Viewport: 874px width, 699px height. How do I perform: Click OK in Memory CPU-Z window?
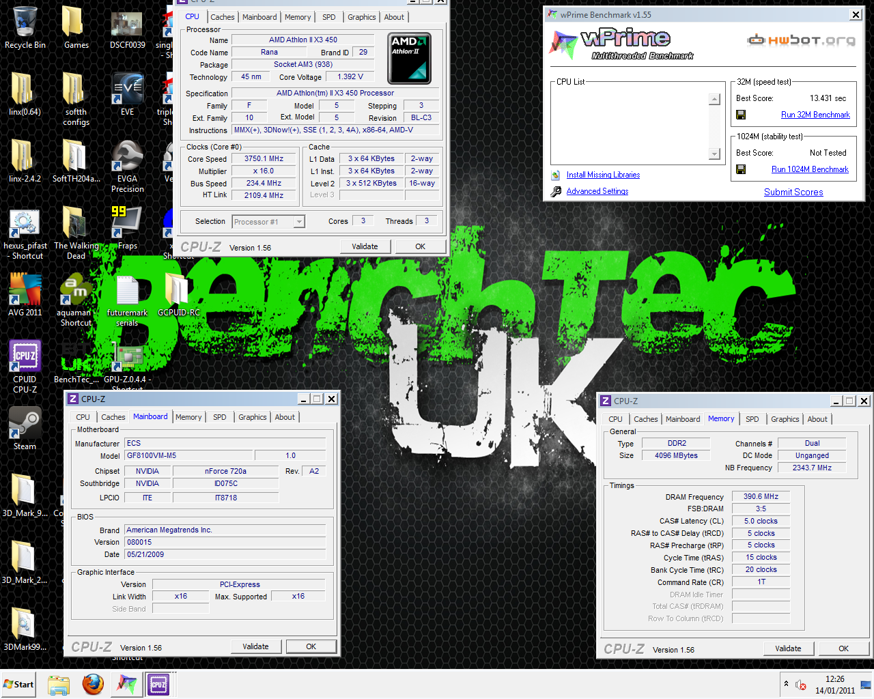point(844,648)
